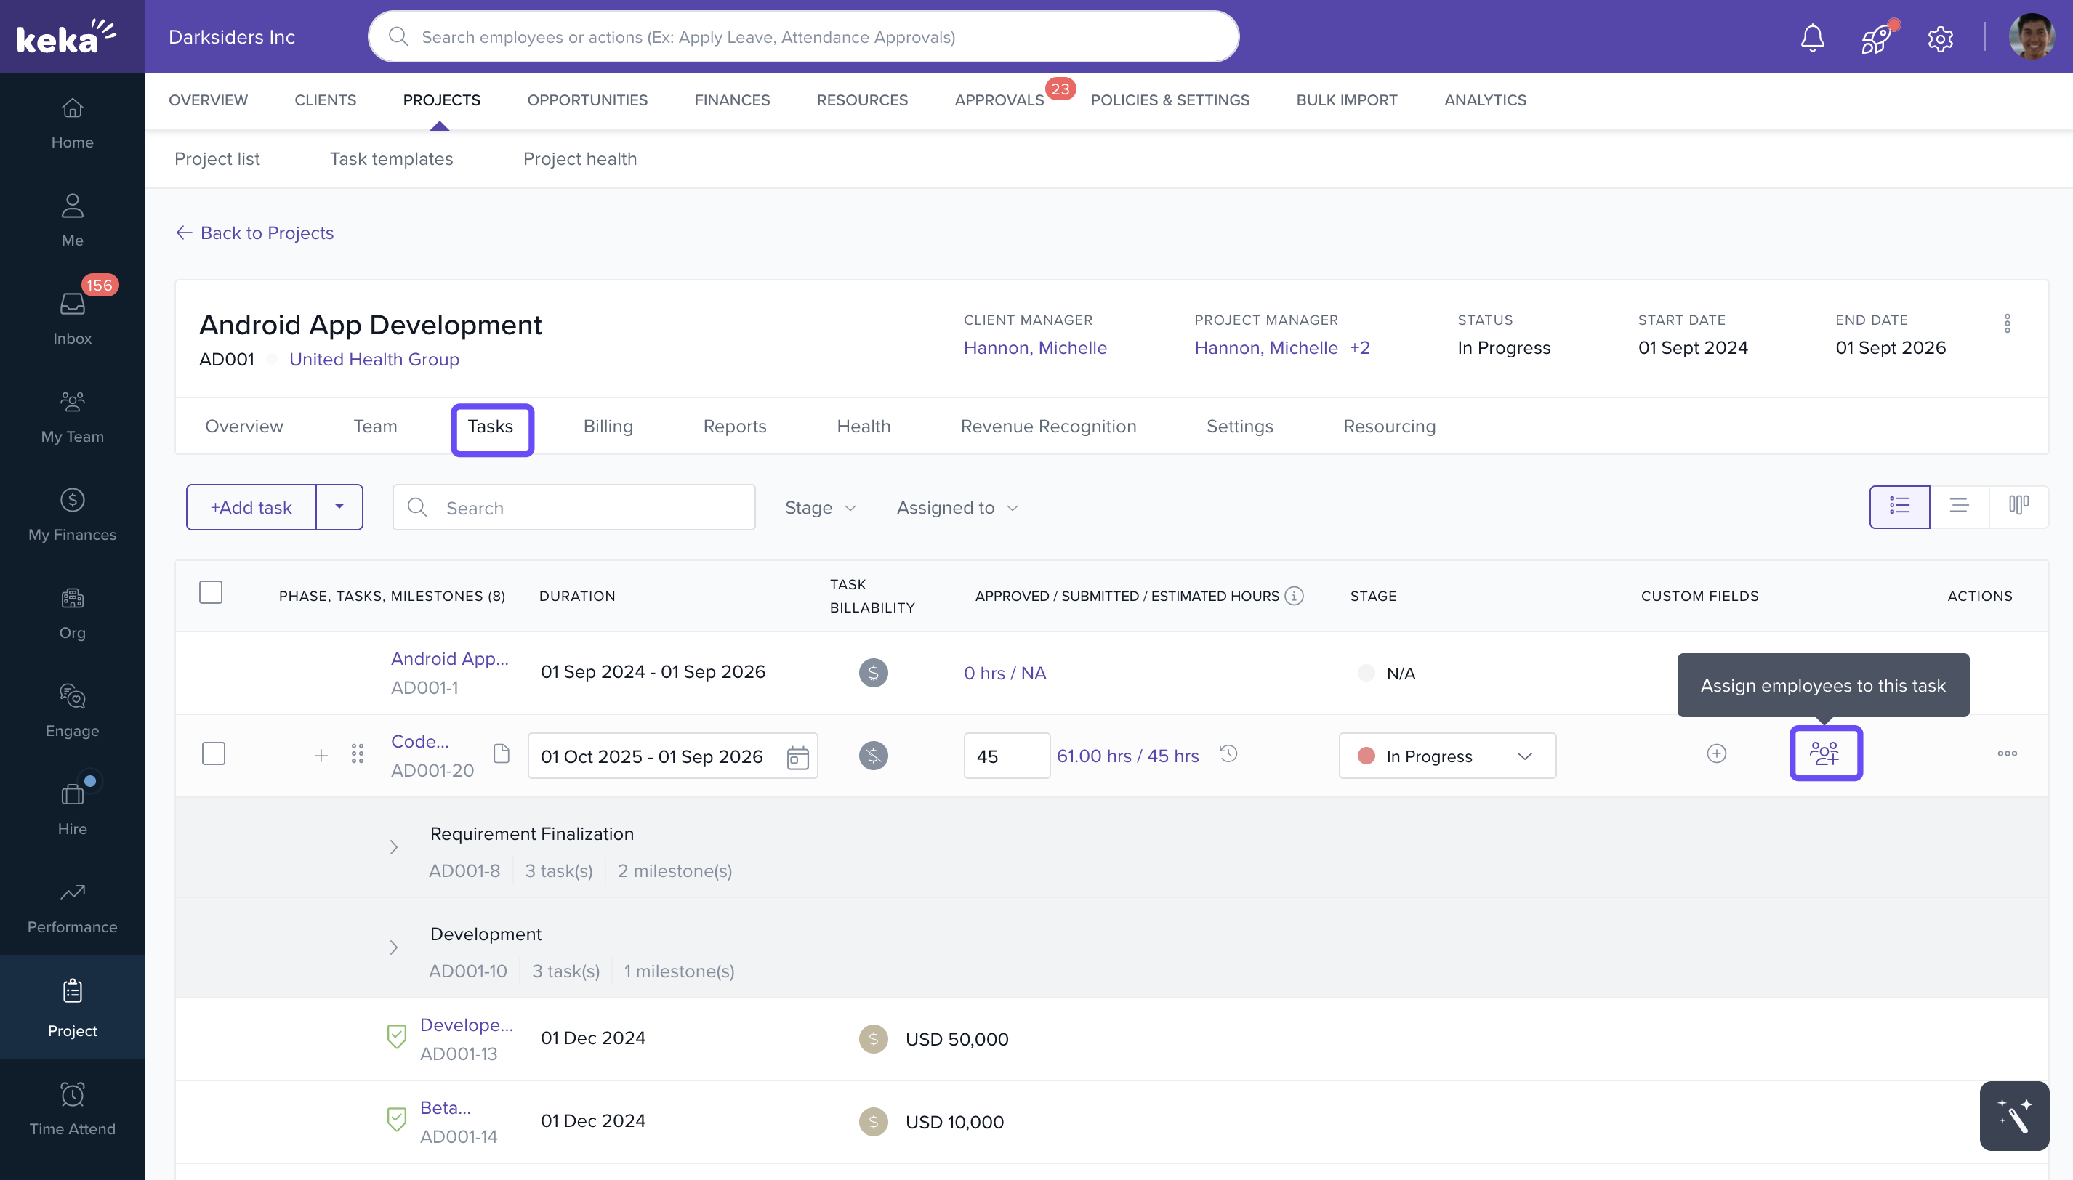Open the Approvals menu

tap(999, 100)
